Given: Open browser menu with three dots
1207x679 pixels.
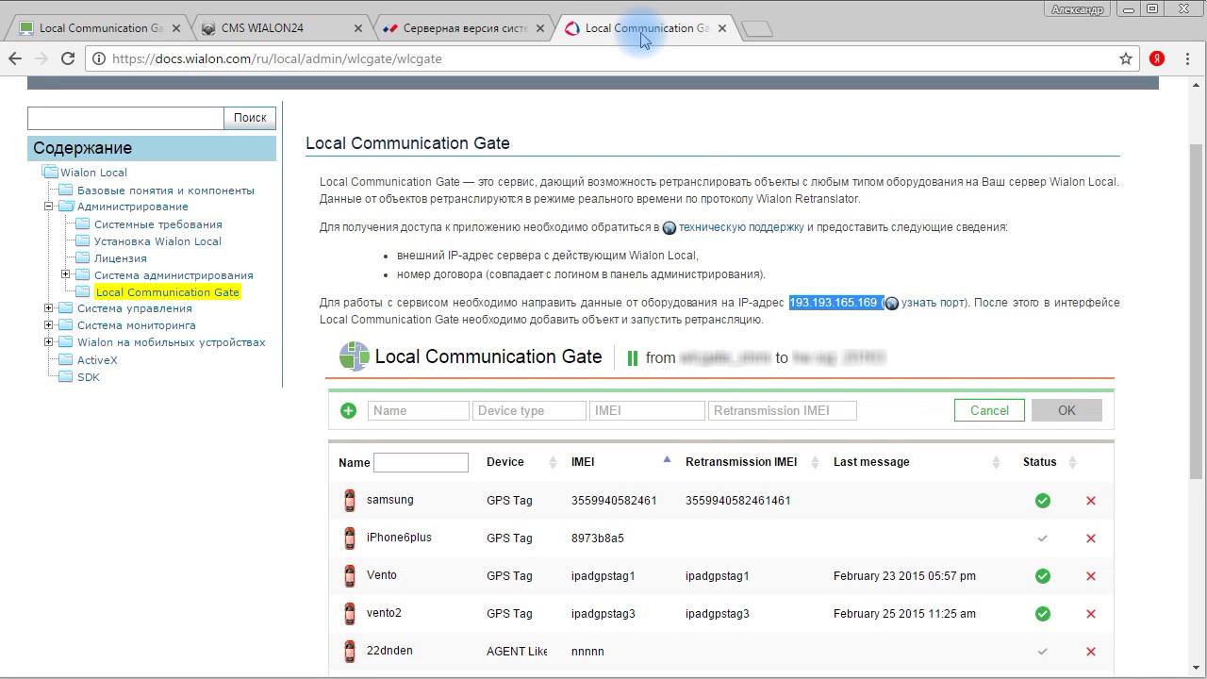Looking at the screenshot, I should point(1188,58).
